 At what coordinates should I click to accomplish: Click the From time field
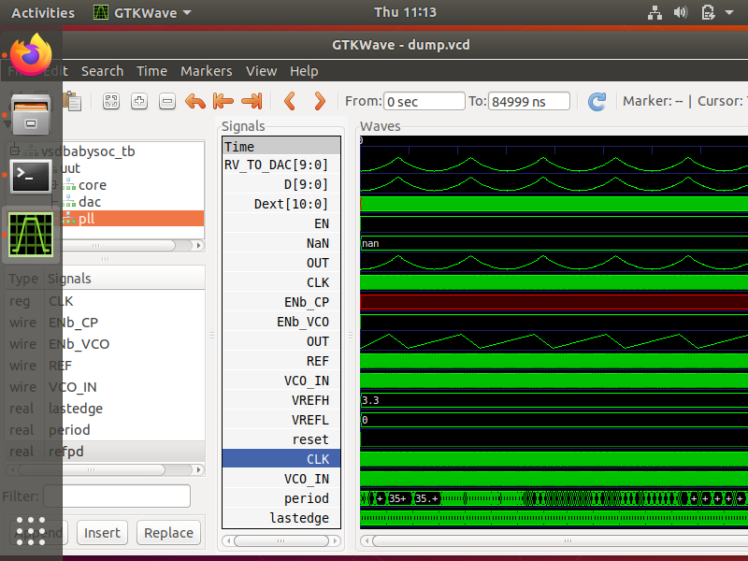coord(424,101)
